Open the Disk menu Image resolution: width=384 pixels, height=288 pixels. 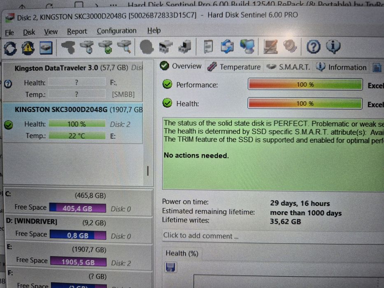(29, 32)
